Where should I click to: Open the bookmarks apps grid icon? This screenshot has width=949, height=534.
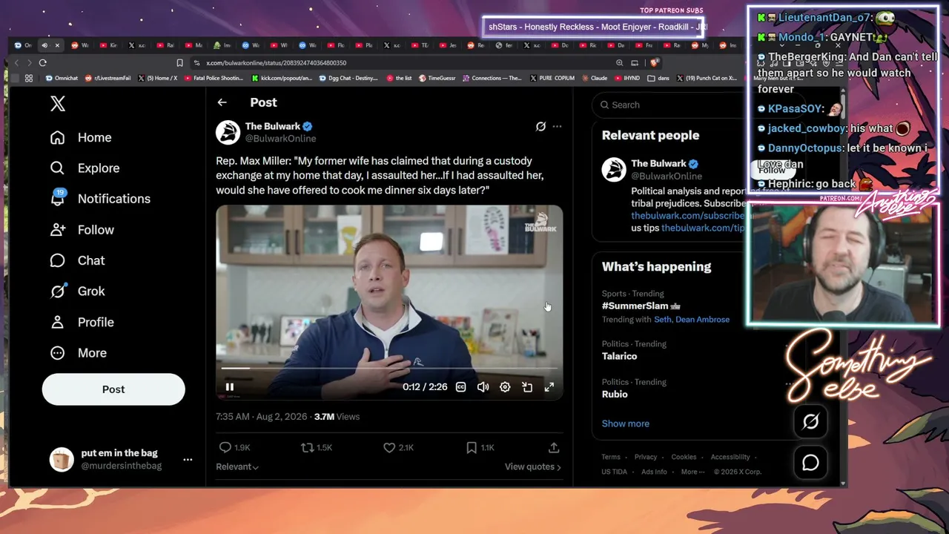(29, 78)
